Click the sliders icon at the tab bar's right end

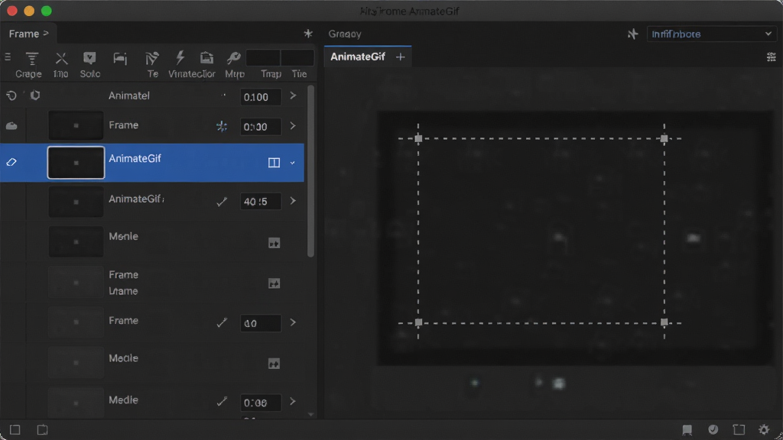[772, 57]
